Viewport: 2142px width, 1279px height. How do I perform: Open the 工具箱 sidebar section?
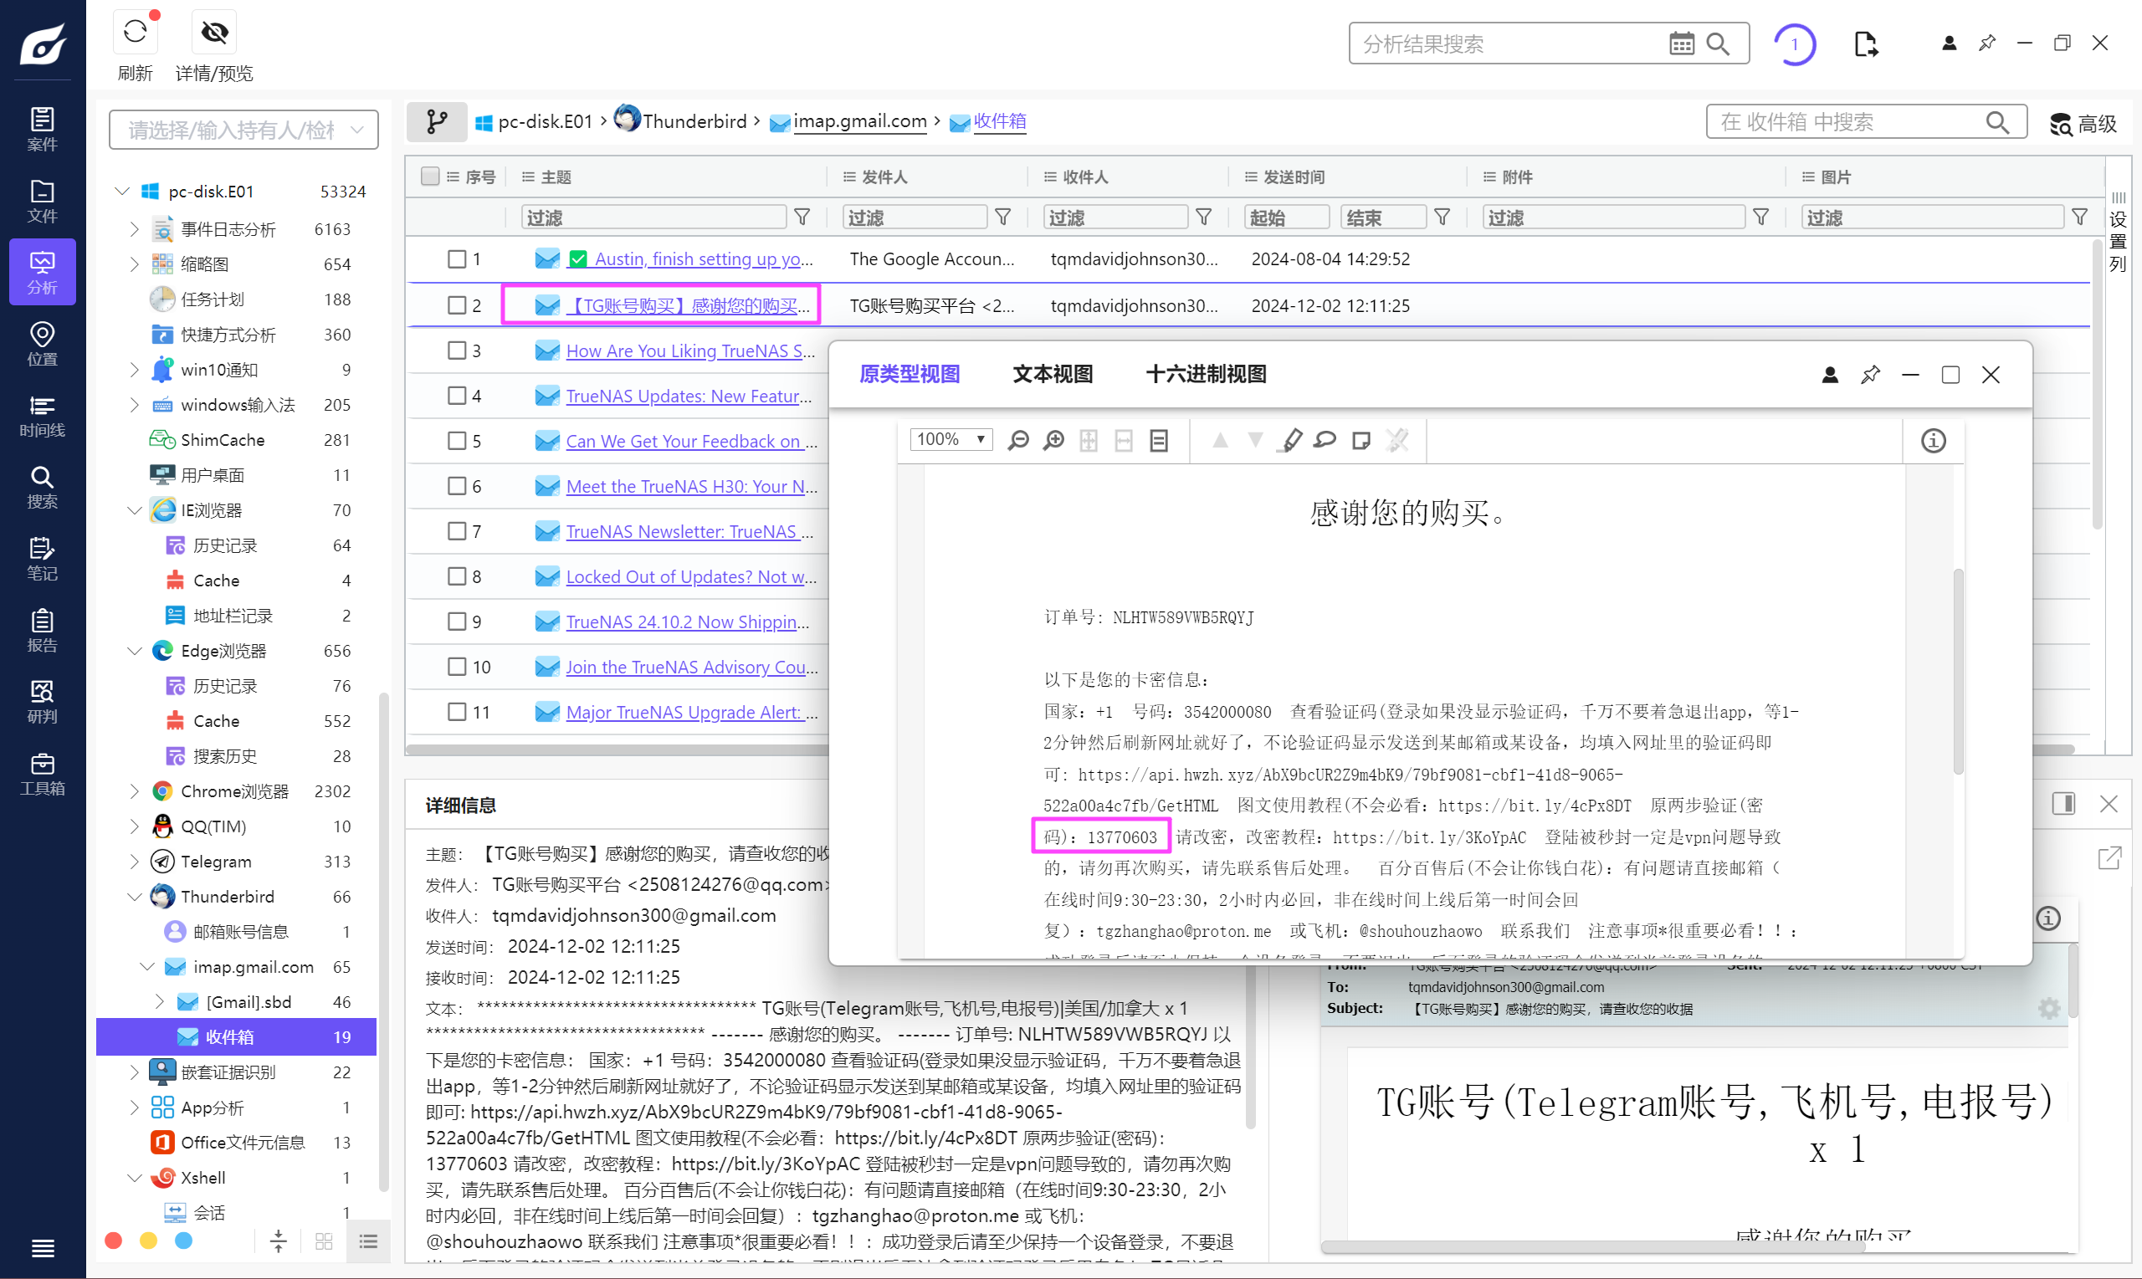42,773
